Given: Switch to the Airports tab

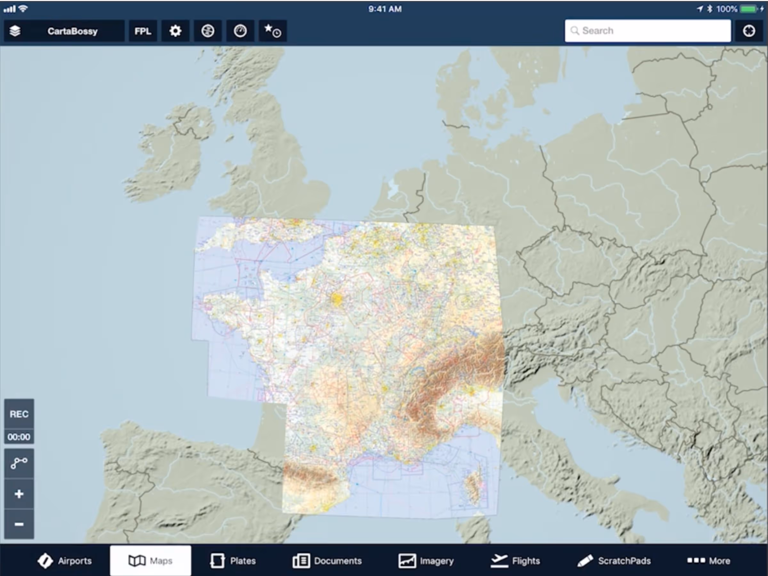Looking at the screenshot, I should (65, 561).
